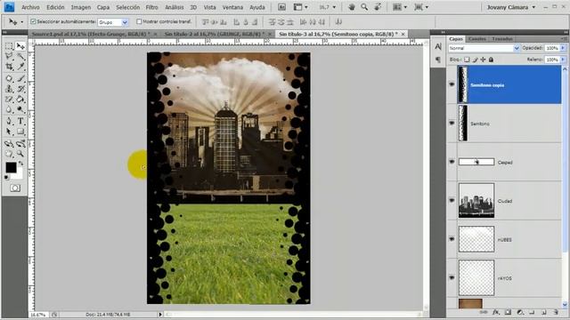This screenshot has height=320, width=570.
Task: Select the History Brush tool
Action: point(20,89)
